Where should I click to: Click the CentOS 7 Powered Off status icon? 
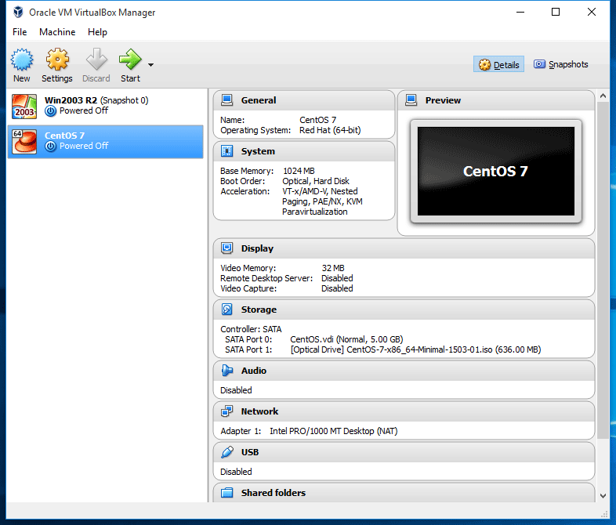tap(50, 147)
